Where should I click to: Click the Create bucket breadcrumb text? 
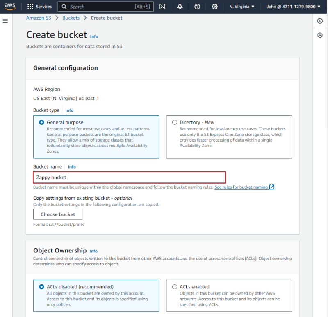click(x=107, y=18)
